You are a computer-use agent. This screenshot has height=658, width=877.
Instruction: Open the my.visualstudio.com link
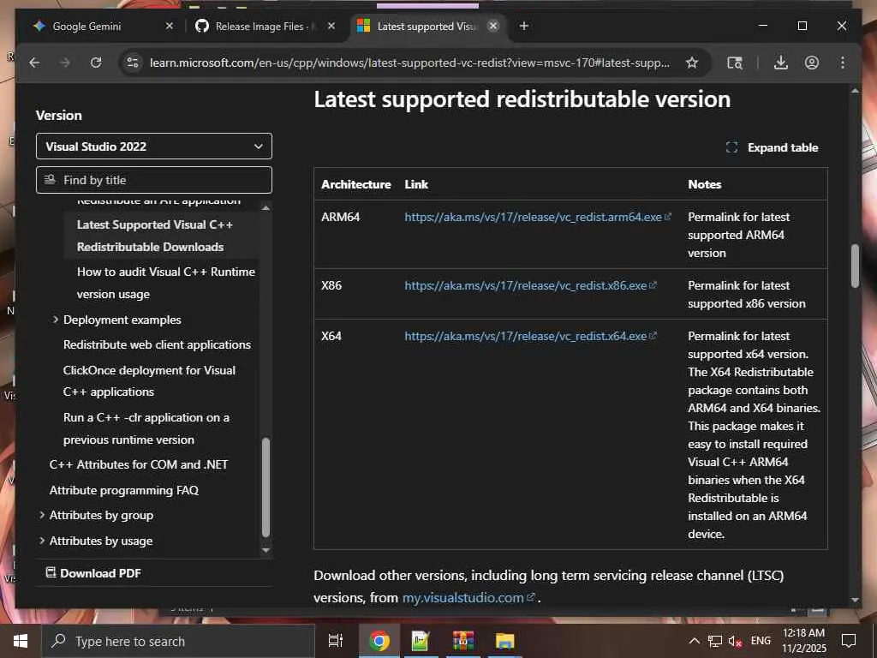(463, 597)
